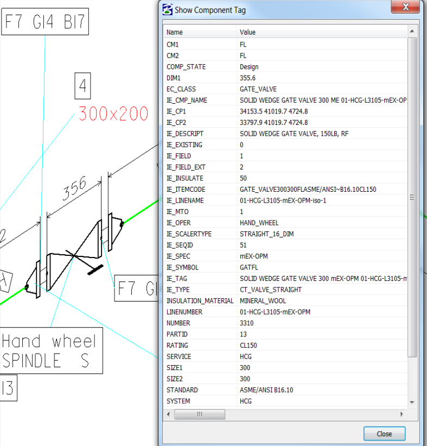Image resolution: width=427 pixels, height=446 pixels.
Task: Select the IE_EXISTING row
Action: (285, 145)
